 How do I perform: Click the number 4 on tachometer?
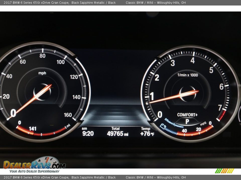193,60
